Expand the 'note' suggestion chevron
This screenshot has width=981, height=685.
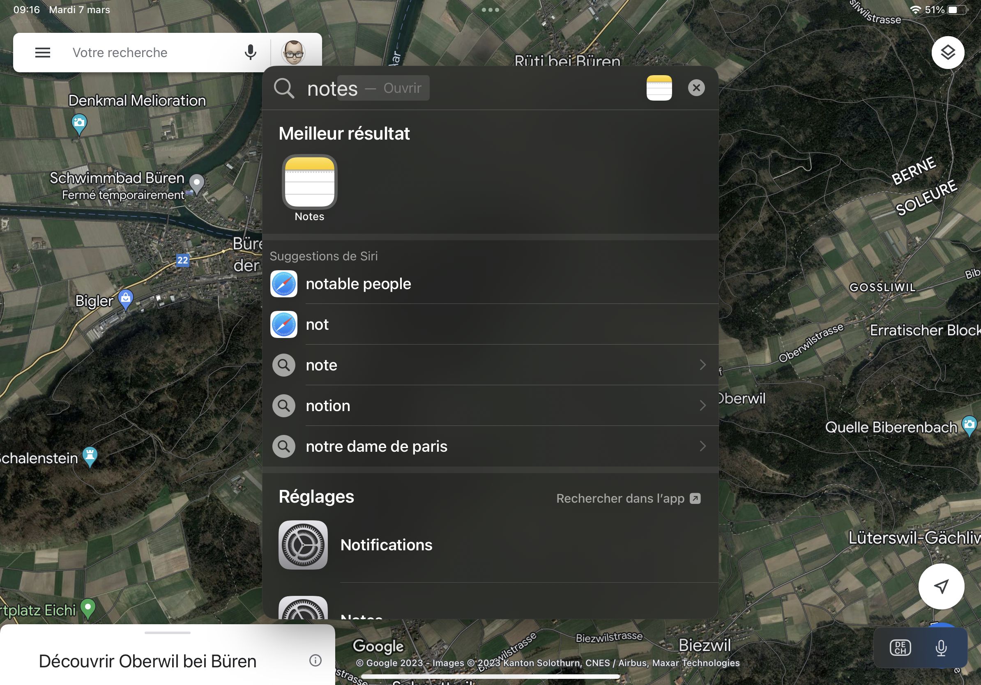click(x=702, y=365)
